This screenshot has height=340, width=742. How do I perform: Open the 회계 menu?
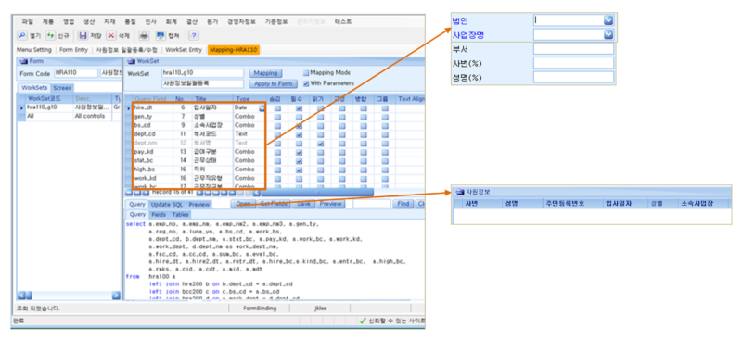point(172,21)
